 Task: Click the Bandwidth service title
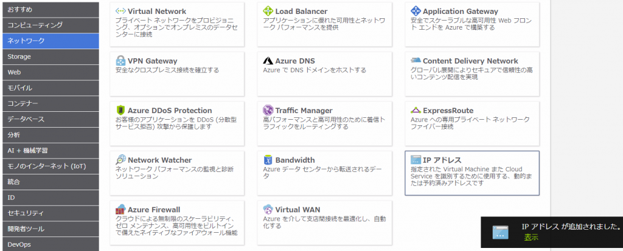click(x=294, y=160)
